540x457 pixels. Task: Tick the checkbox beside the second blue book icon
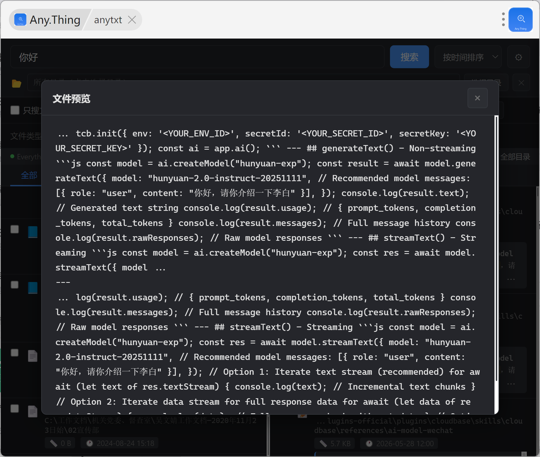tap(15, 285)
